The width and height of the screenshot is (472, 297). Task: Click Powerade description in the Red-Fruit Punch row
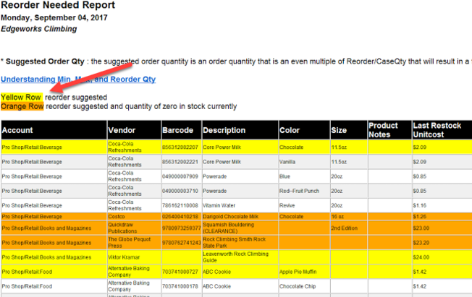pos(214,191)
